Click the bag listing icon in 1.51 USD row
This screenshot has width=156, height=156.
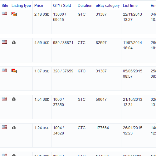(14, 99)
